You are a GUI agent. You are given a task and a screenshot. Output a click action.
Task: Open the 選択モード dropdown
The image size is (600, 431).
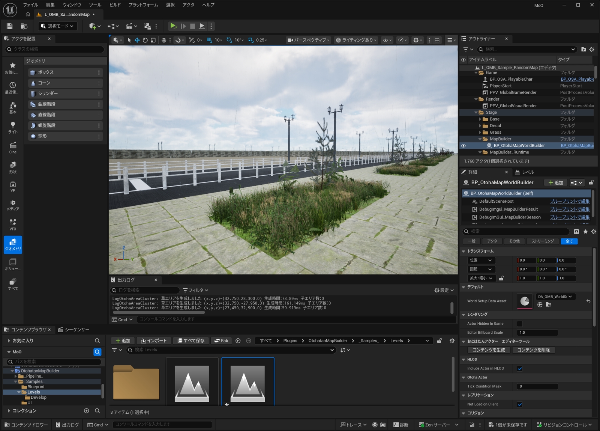coord(58,26)
